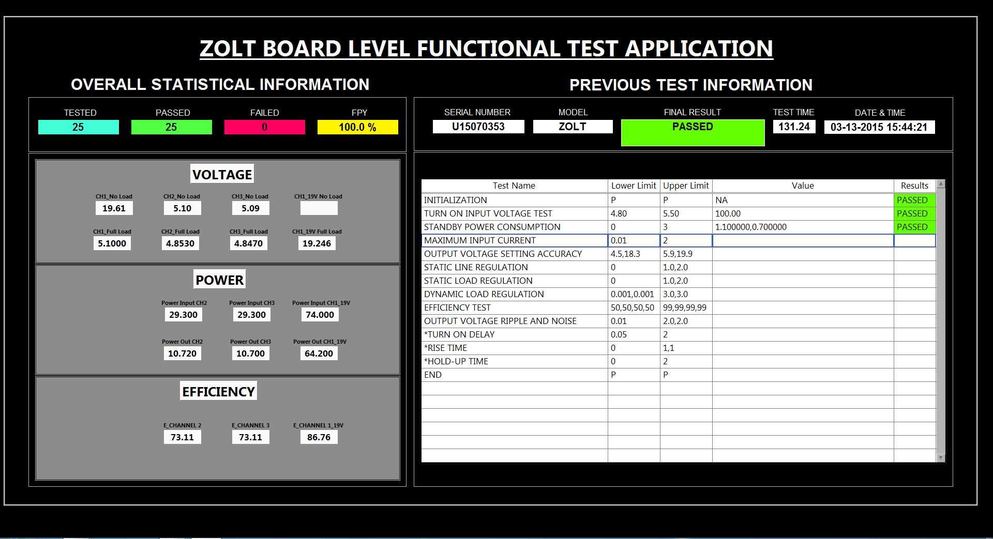Viewport: 993px width, 539px height.
Task: Click the empty CH1_19V No Load field
Action: coord(319,208)
